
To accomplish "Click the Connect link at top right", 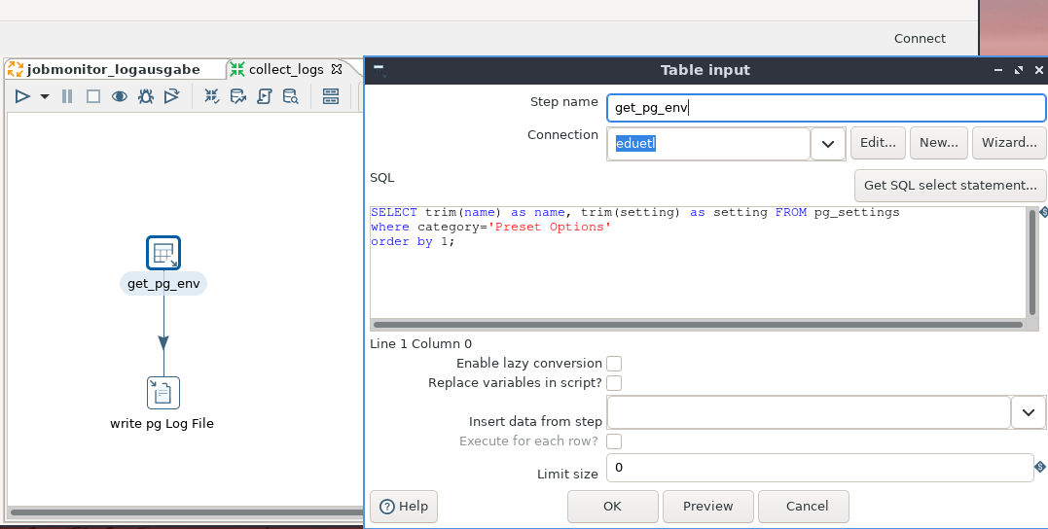I will pyautogui.click(x=920, y=39).
